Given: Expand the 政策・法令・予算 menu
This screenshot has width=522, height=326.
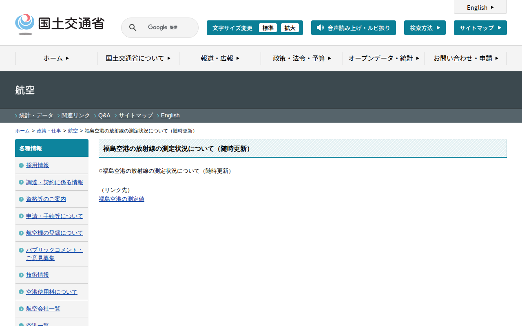Looking at the screenshot, I should tap(302, 58).
